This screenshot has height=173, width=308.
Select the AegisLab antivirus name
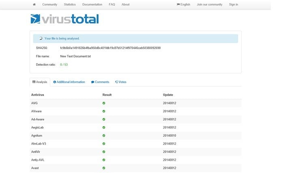pos(37,128)
